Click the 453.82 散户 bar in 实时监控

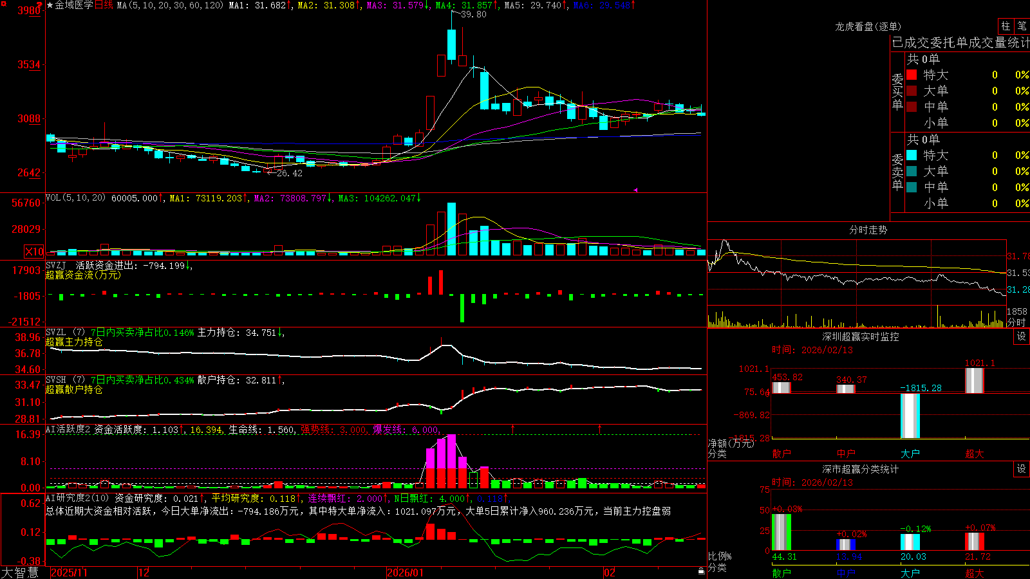tap(782, 387)
